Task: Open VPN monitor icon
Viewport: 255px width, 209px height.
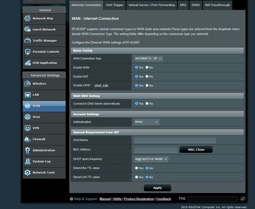Action: pos(28,128)
